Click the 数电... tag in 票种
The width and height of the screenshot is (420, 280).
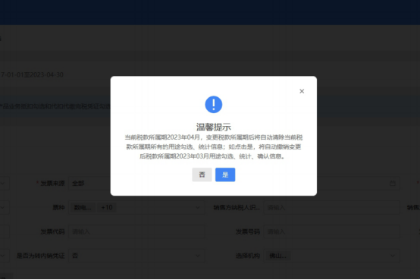pos(83,208)
